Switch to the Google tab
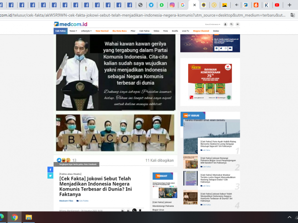298x223 pixels. [x=183, y=5]
